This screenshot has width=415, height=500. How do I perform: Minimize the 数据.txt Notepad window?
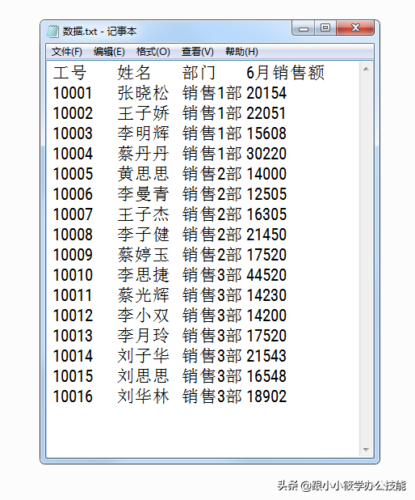point(304,28)
